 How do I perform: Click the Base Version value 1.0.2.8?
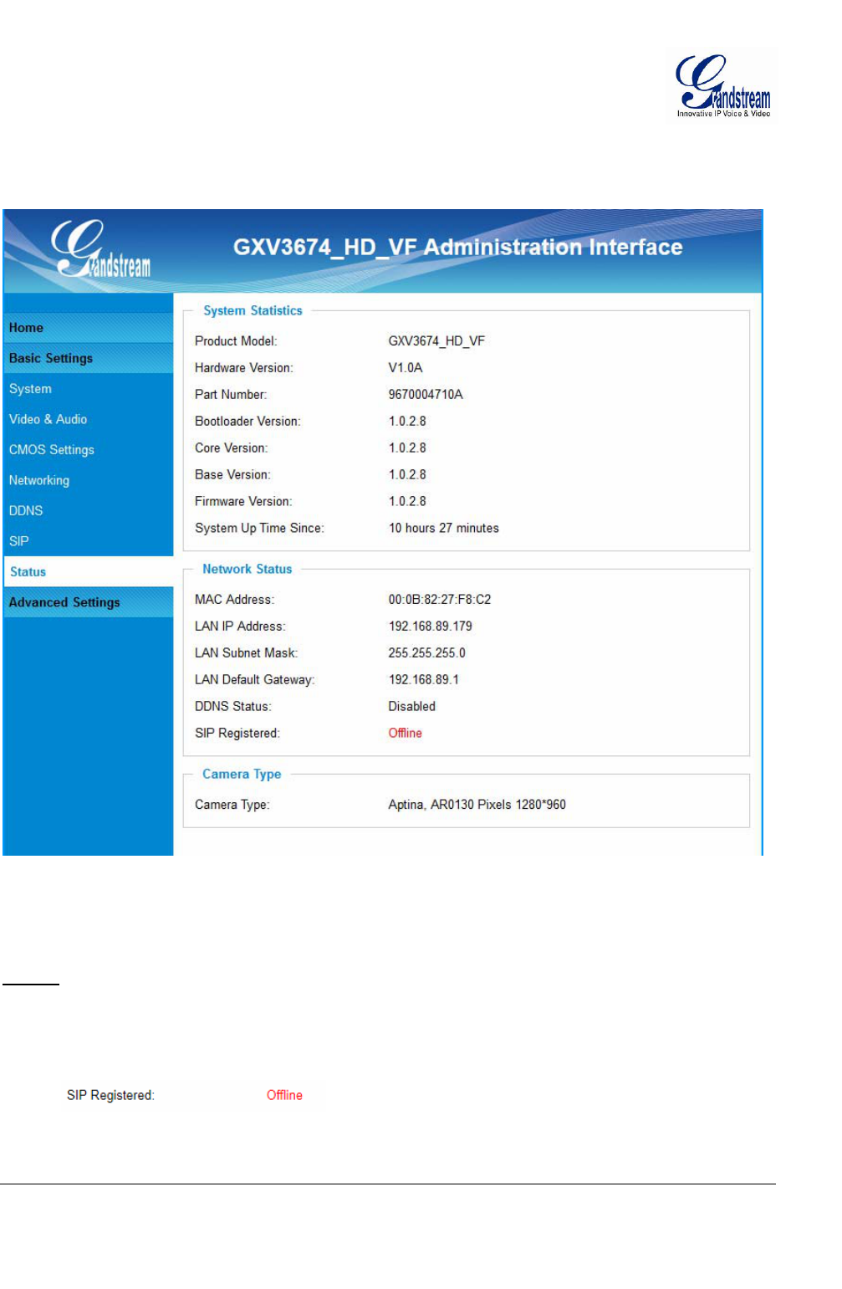pyautogui.click(x=407, y=475)
